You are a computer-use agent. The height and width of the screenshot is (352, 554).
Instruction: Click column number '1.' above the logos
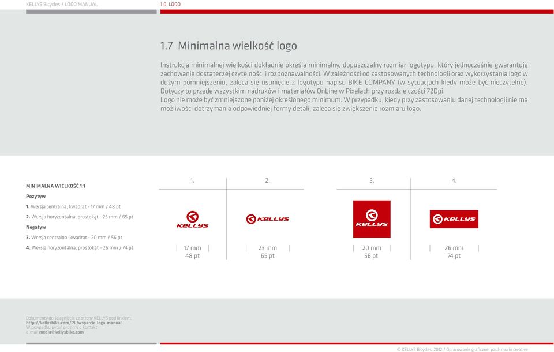coord(192,180)
